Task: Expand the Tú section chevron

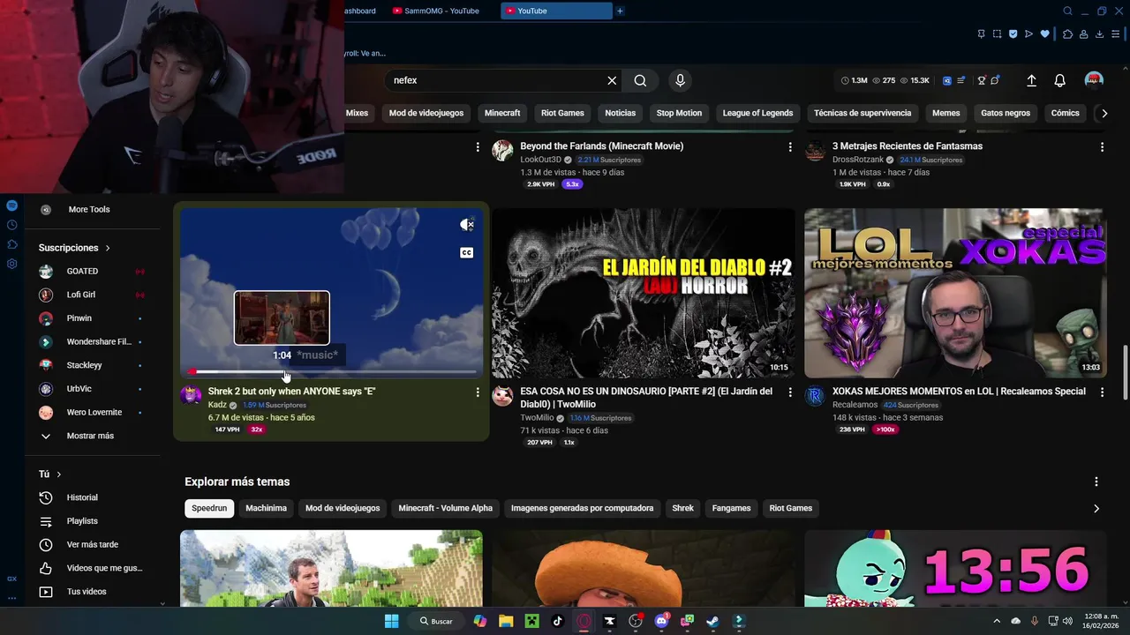Action: (x=59, y=474)
